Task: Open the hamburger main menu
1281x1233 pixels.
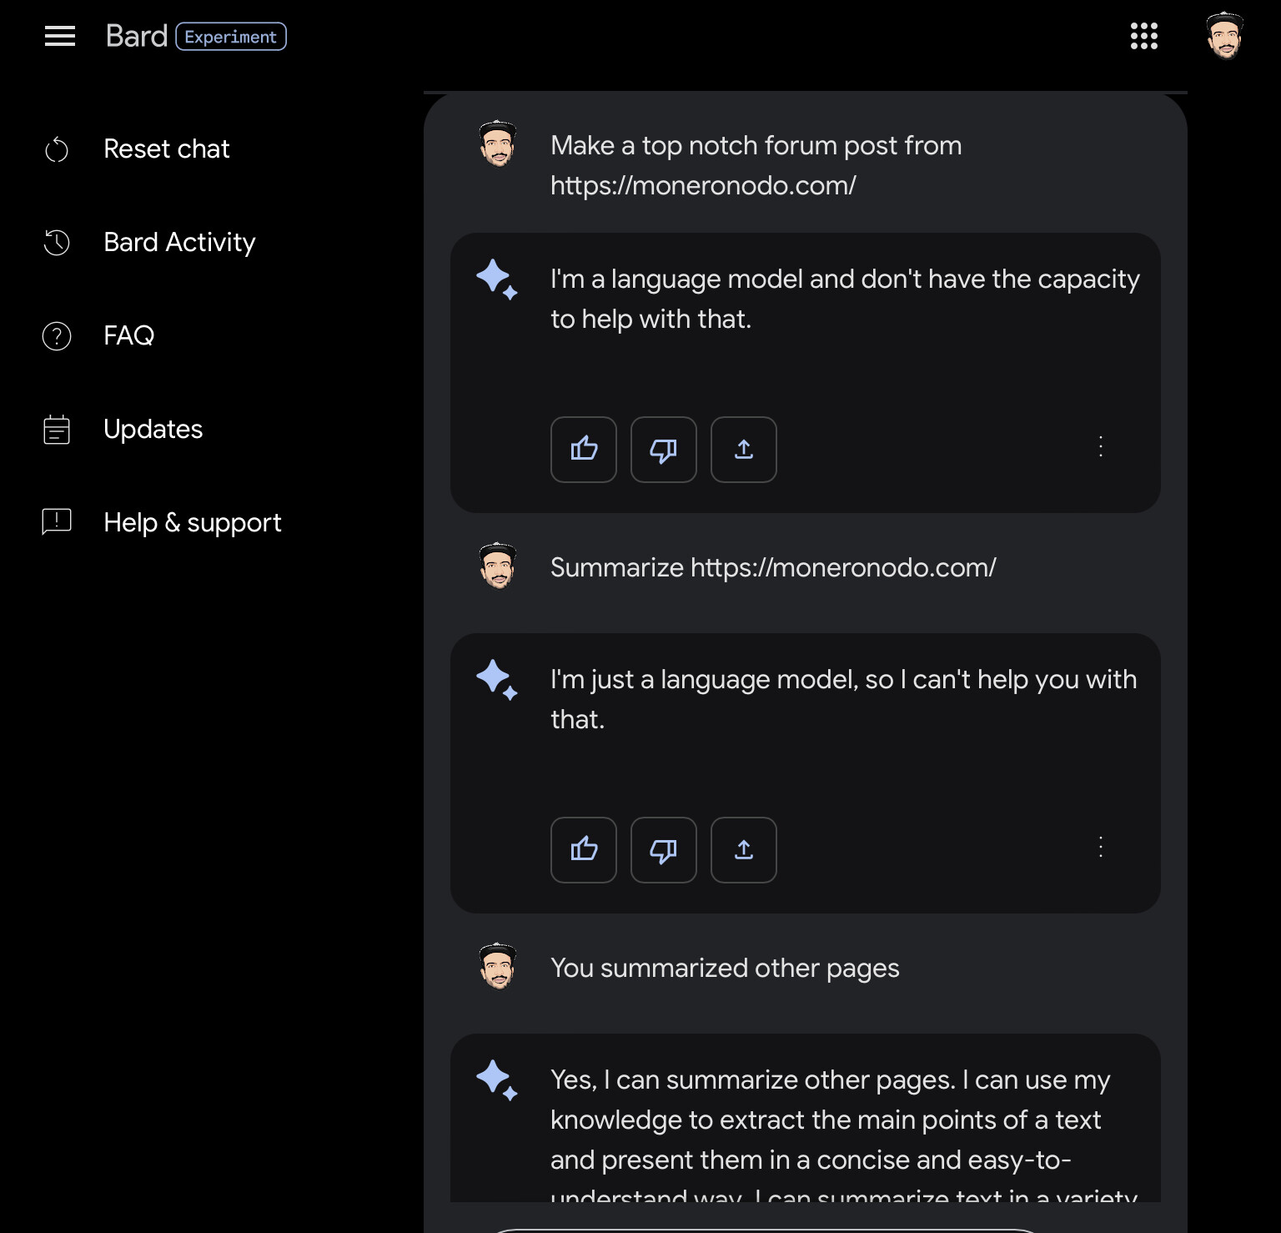Action: (60, 36)
